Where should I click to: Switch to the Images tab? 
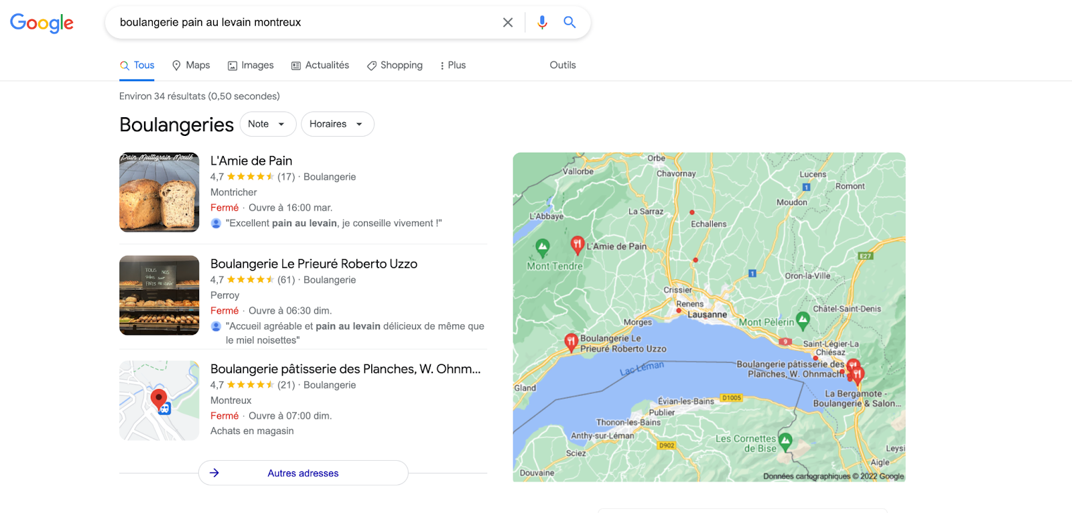tap(251, 65)
